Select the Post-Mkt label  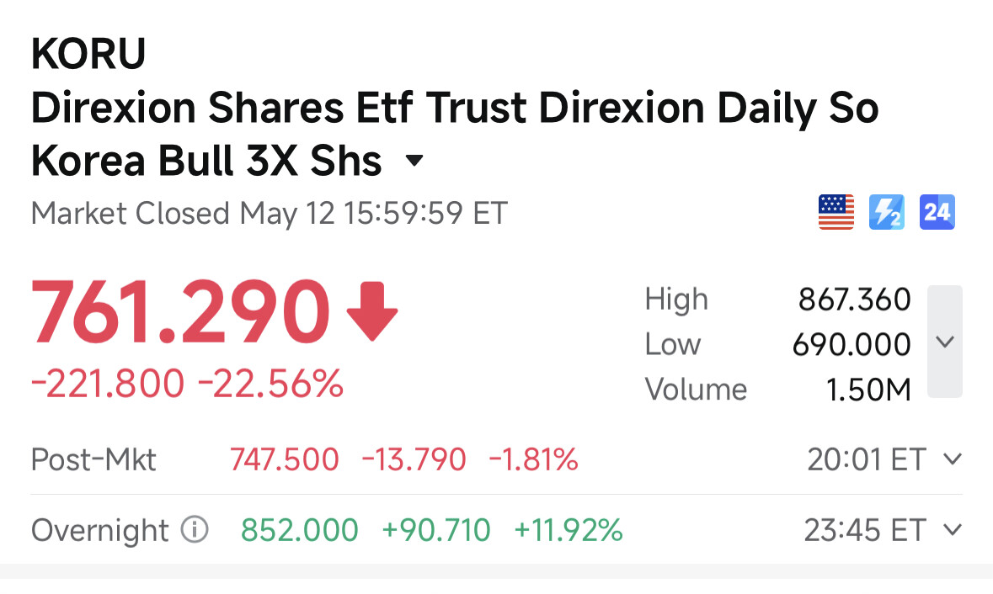93,459
